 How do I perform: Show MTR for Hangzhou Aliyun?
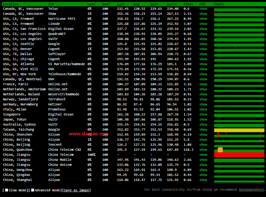203,170
